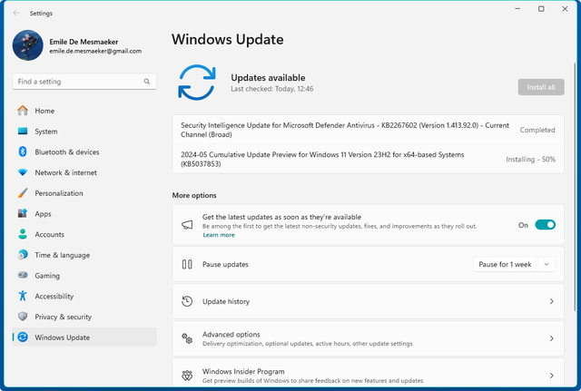581x391 pixels.
Task: Go to Personalization settings
Action: point(84,193)
